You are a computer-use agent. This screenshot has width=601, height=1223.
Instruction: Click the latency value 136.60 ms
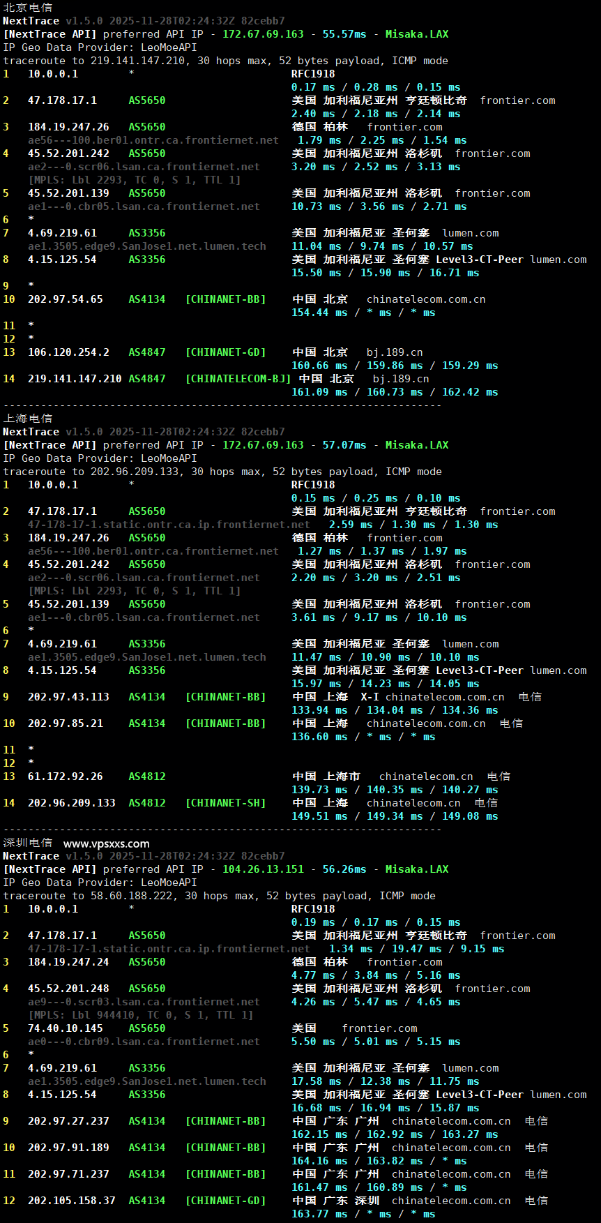pyautogui.click(x=319, y=737)
